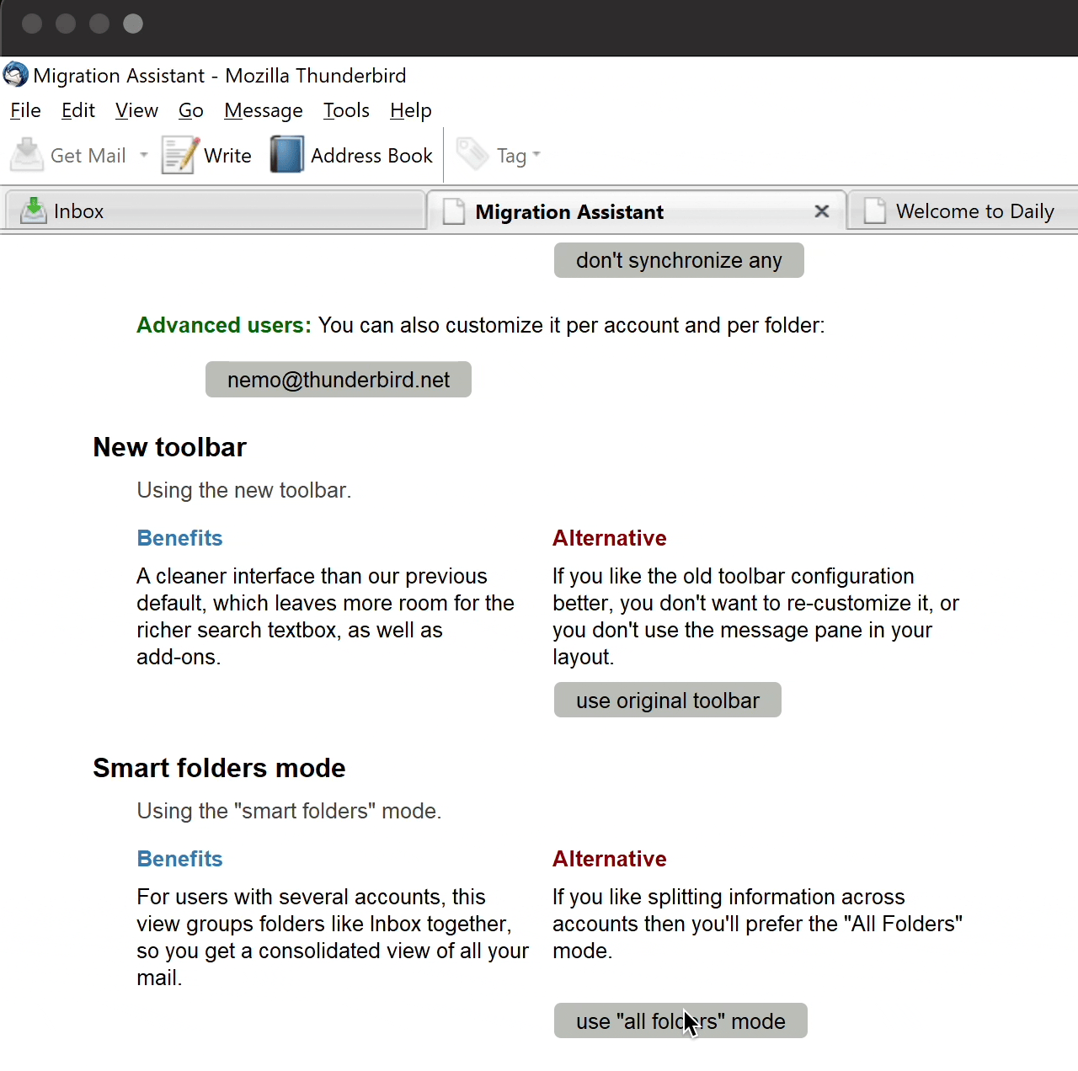Open the Message menu
The image size is (1078, 1071).
(x=263, y=110)
